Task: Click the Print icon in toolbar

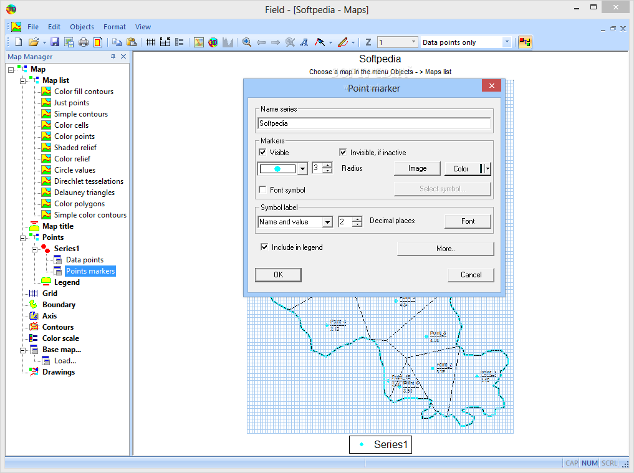Action: (x=84, y=42)
